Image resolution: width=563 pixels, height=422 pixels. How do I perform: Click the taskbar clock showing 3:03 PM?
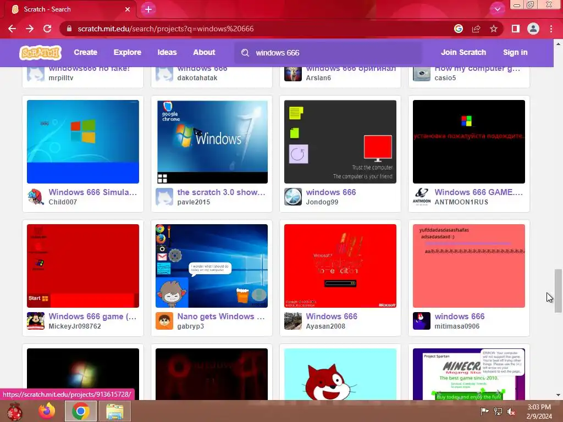pyautogui.click(x=539, y=412)
